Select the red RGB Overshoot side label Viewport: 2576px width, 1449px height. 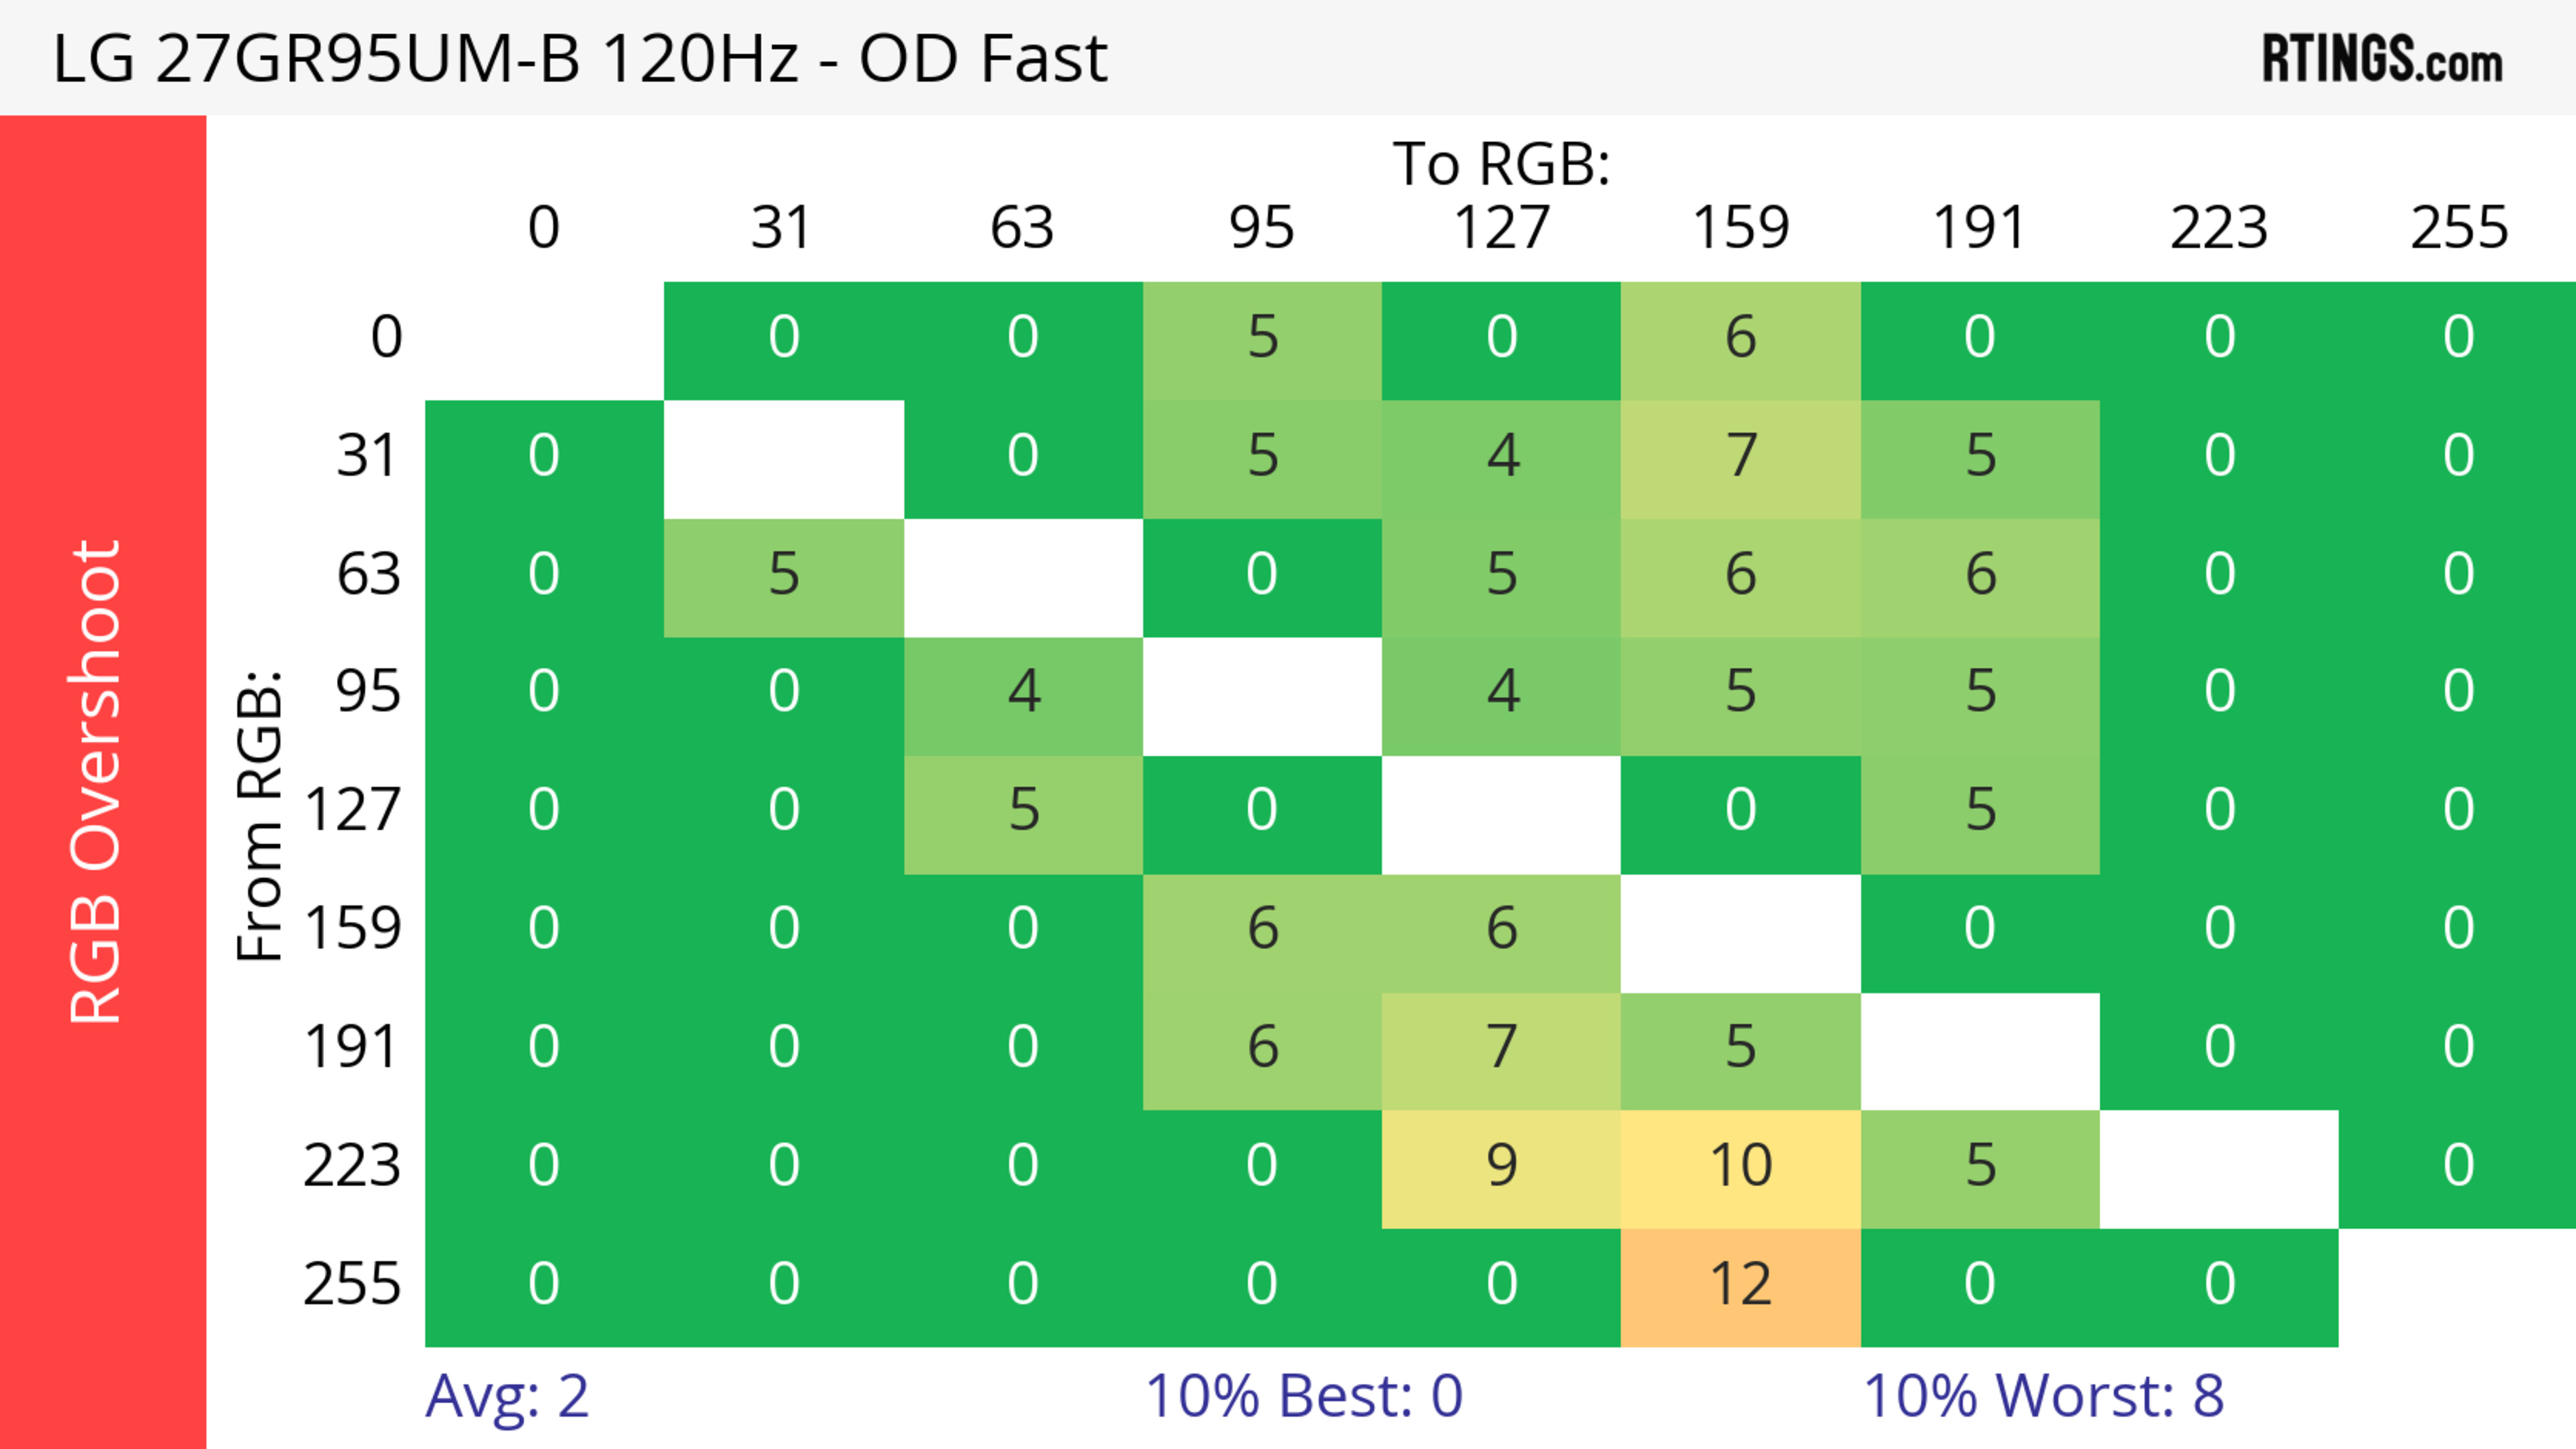(x=97, y=781)
